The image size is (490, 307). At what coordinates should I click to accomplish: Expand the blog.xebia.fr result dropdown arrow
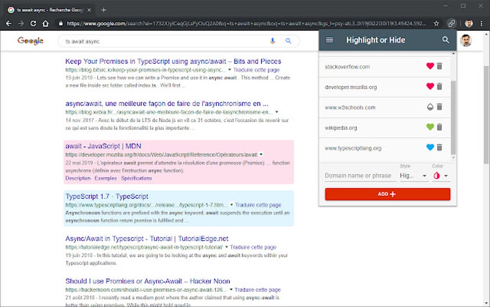[277, 112]
